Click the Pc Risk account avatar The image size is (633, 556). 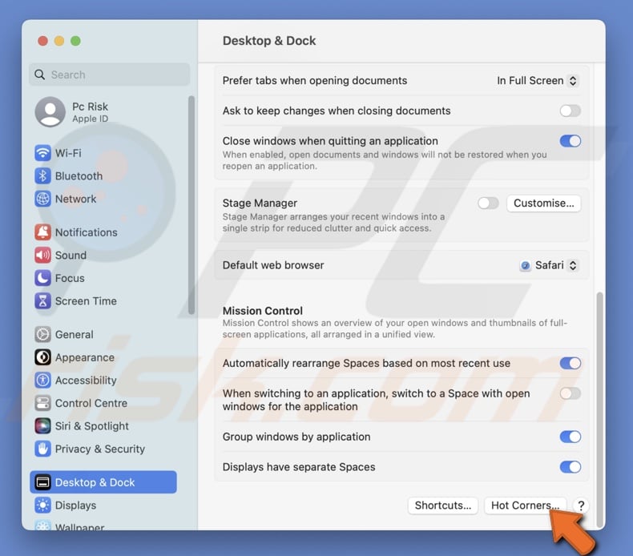[x=50, y=112]
